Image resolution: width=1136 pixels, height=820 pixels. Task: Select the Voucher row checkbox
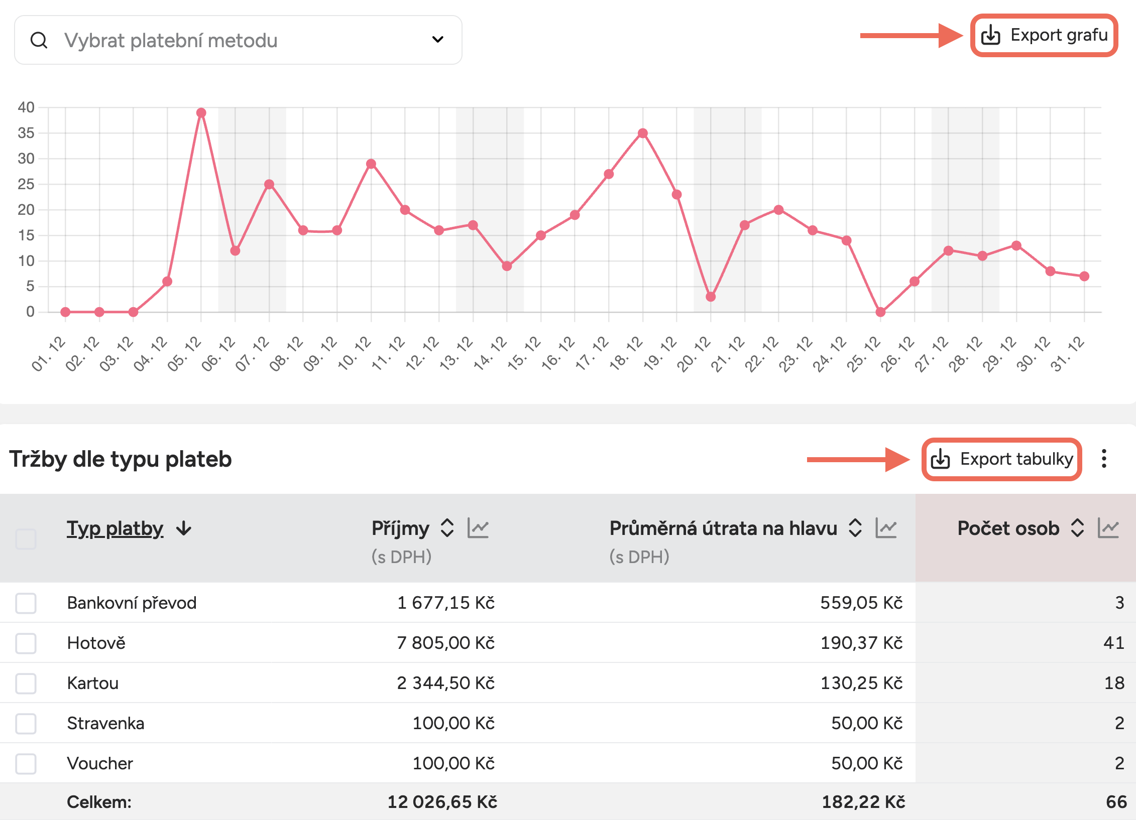[26, 763]
